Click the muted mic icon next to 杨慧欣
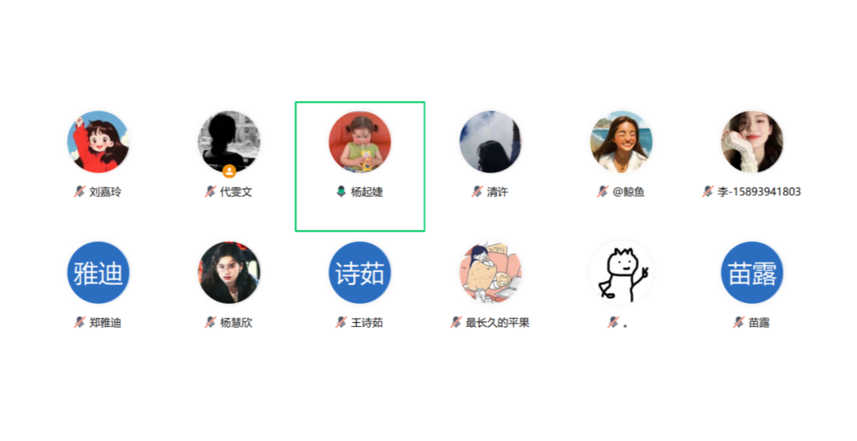The image size is (857, 441). pyautogui.click(x=210, y=322)
